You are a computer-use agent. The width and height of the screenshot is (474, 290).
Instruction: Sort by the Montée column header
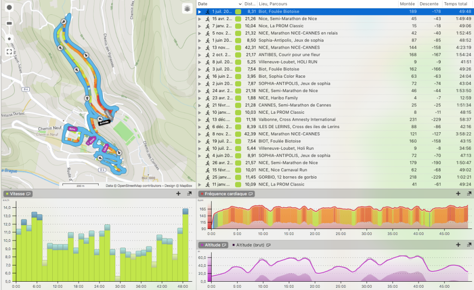pyautogui.click(x=407, y=4)
